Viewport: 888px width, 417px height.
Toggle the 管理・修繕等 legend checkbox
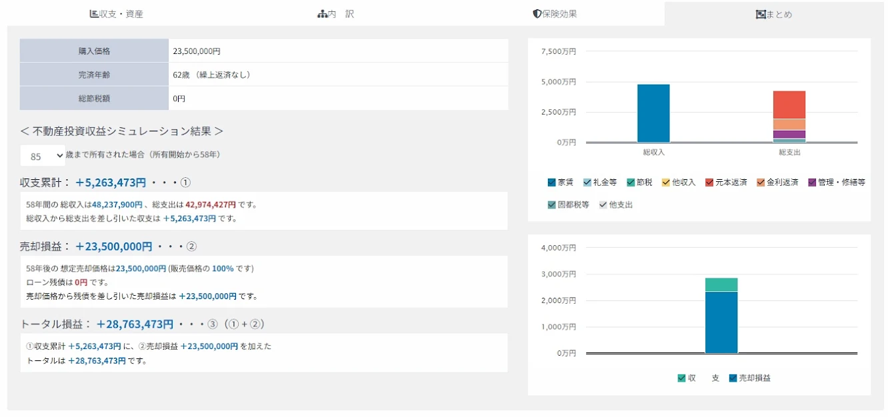coord(812,183)
